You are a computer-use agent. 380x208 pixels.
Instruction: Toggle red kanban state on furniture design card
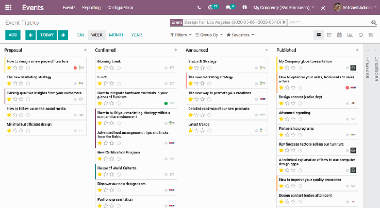[75, 67]
